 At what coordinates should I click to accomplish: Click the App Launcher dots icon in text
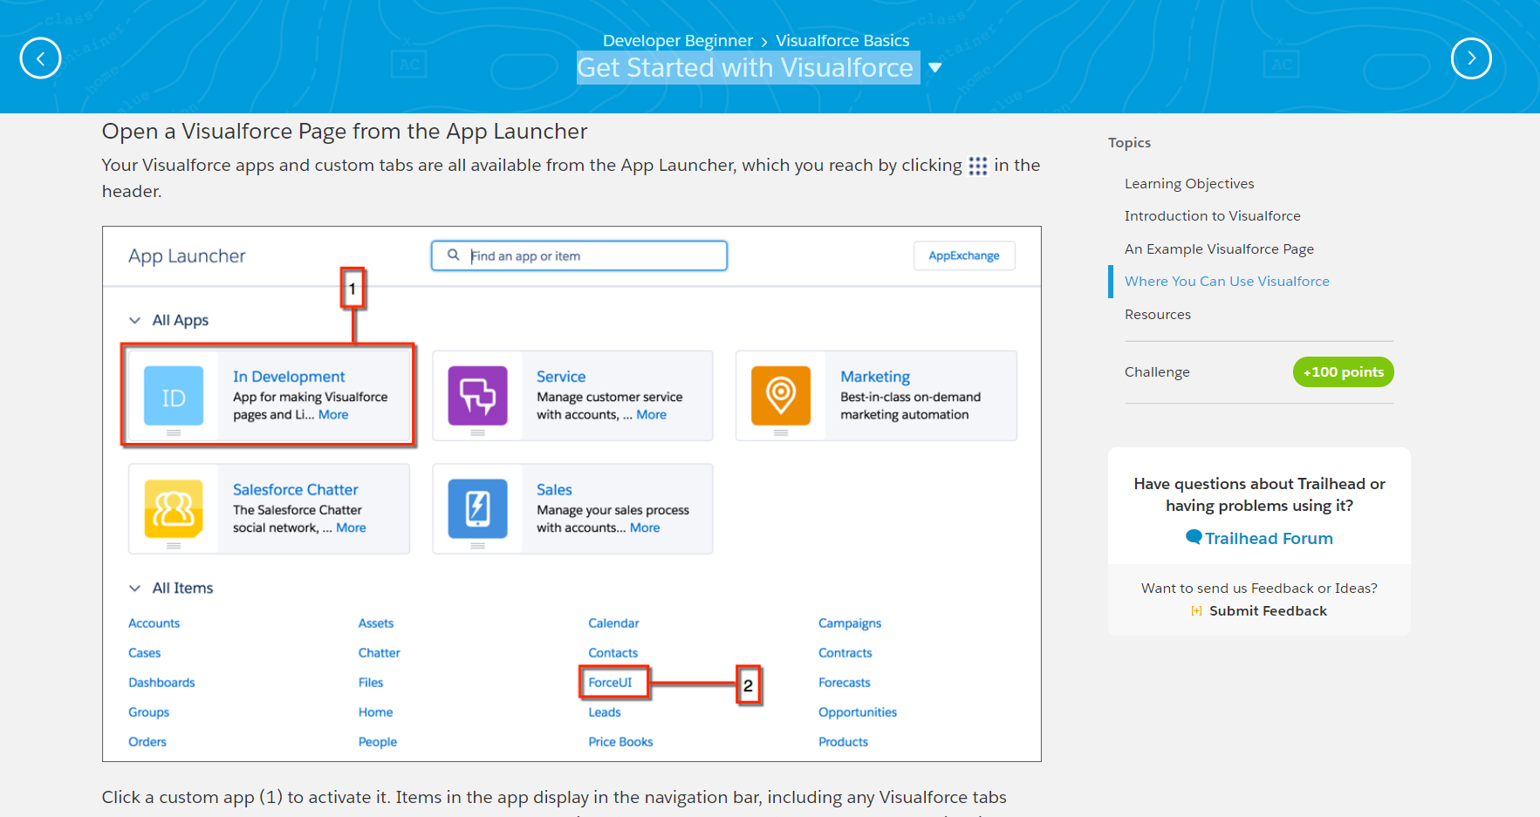977,166
